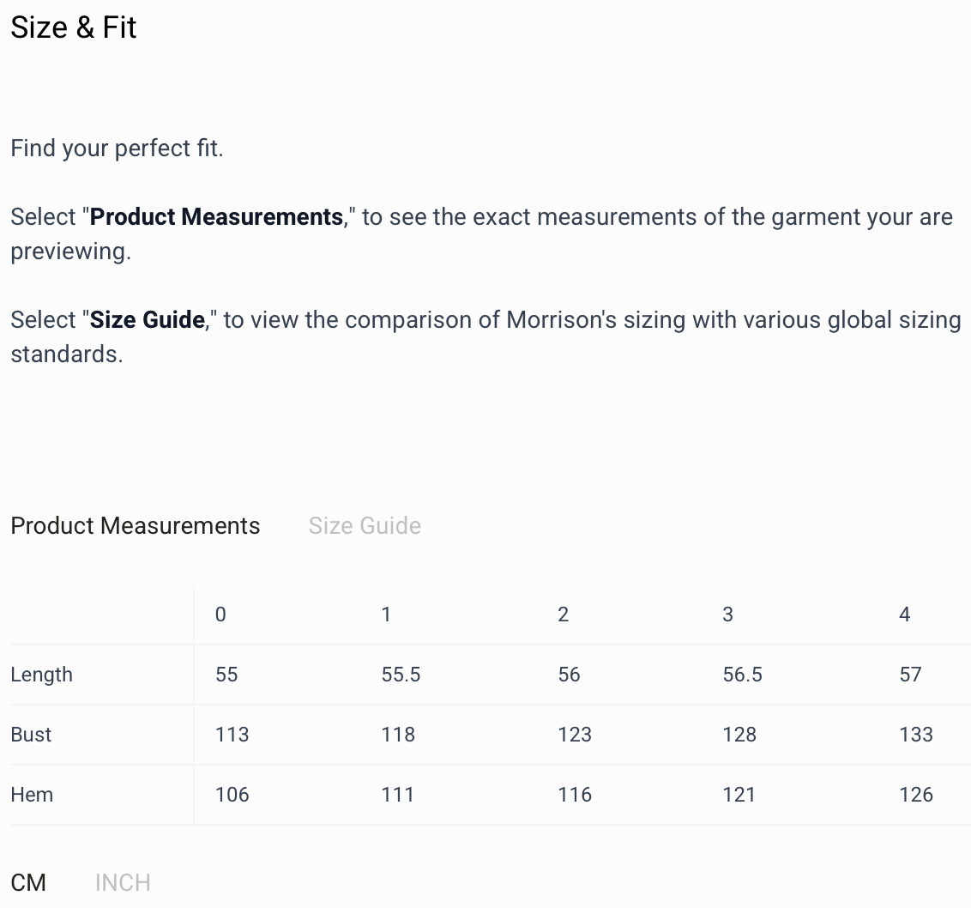Click the bold Size Guide text in description

pyautogui.click(x=148, y=320)
